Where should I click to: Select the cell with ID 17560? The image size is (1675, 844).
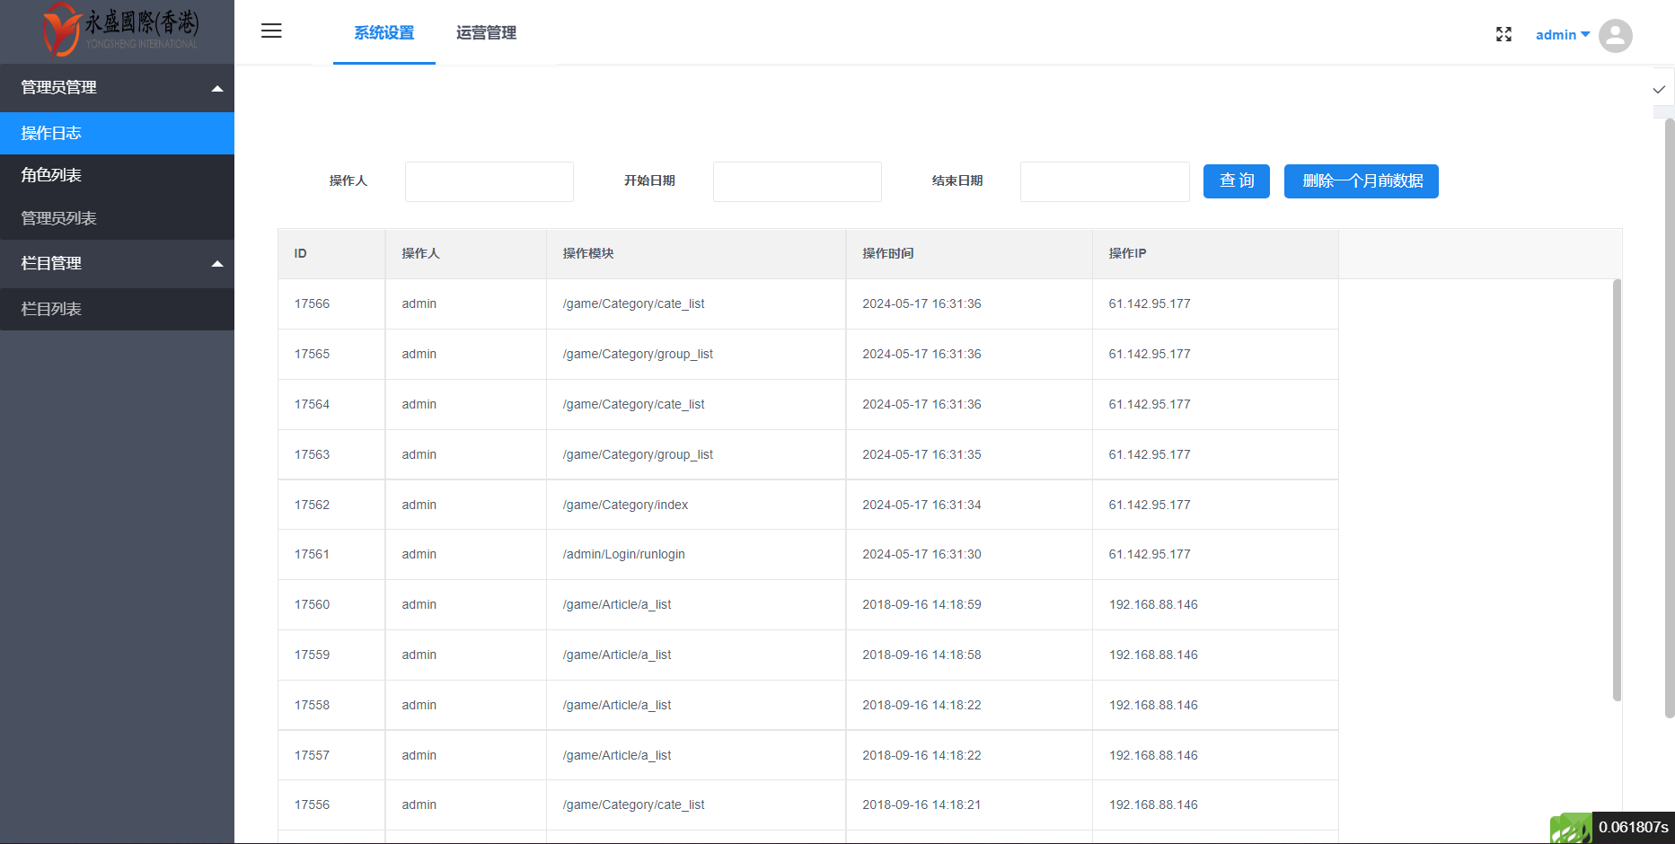(x=332, y=605)
